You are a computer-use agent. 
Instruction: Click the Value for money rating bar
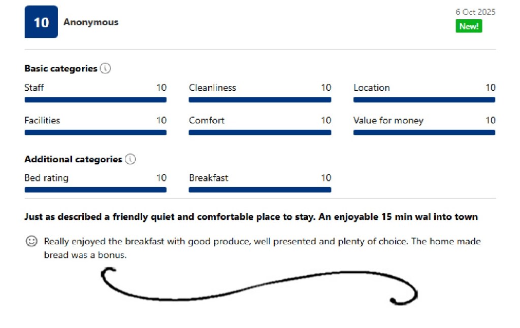pos(424,132)
